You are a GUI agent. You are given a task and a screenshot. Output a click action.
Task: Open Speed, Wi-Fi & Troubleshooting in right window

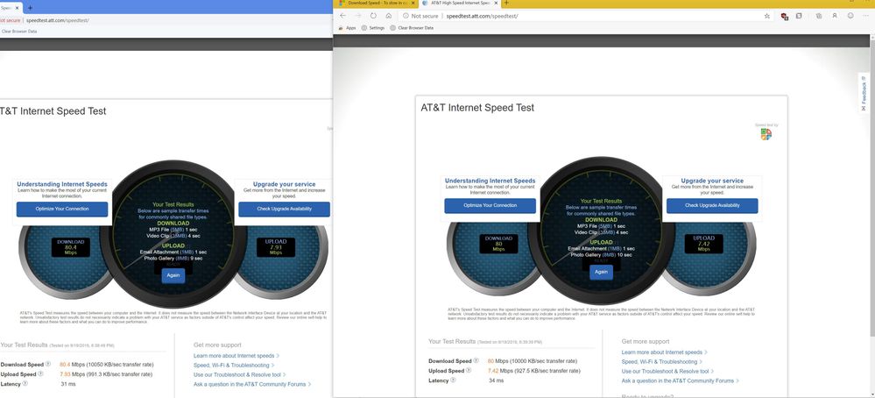tap(662, 362)
